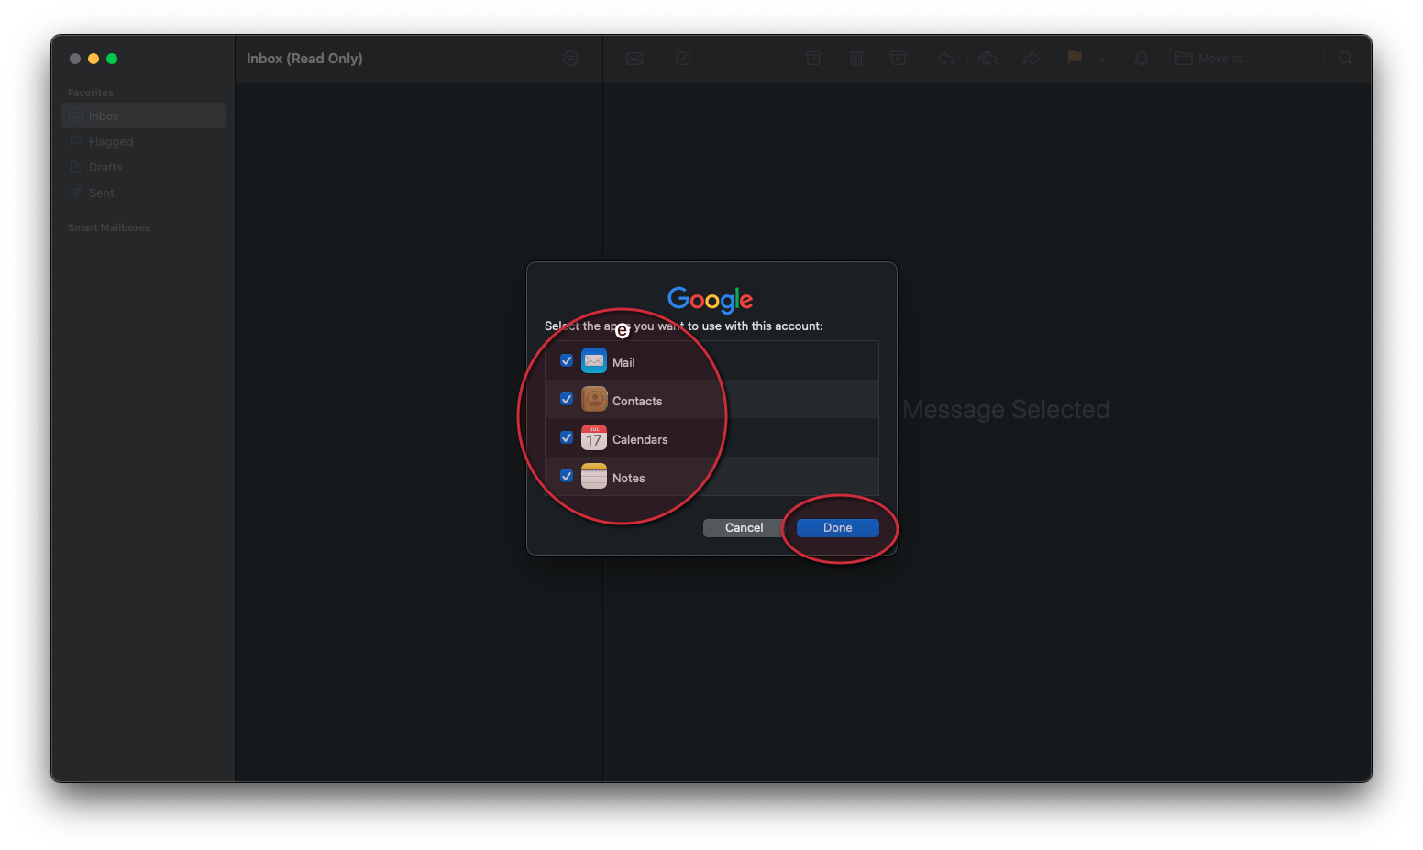
Task: Click the Calendars app icon
Action: pos(594,437)
